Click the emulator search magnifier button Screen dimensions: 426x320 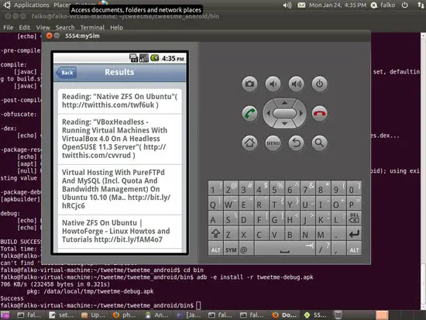[319, 143]
